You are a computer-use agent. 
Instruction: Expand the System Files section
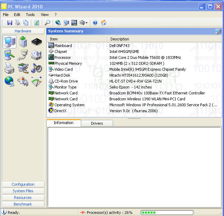(23, 191)
